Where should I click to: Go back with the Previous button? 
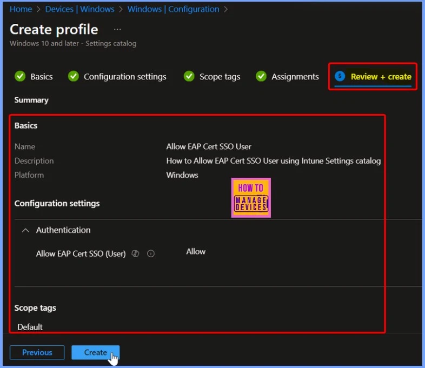coord(37,352)
